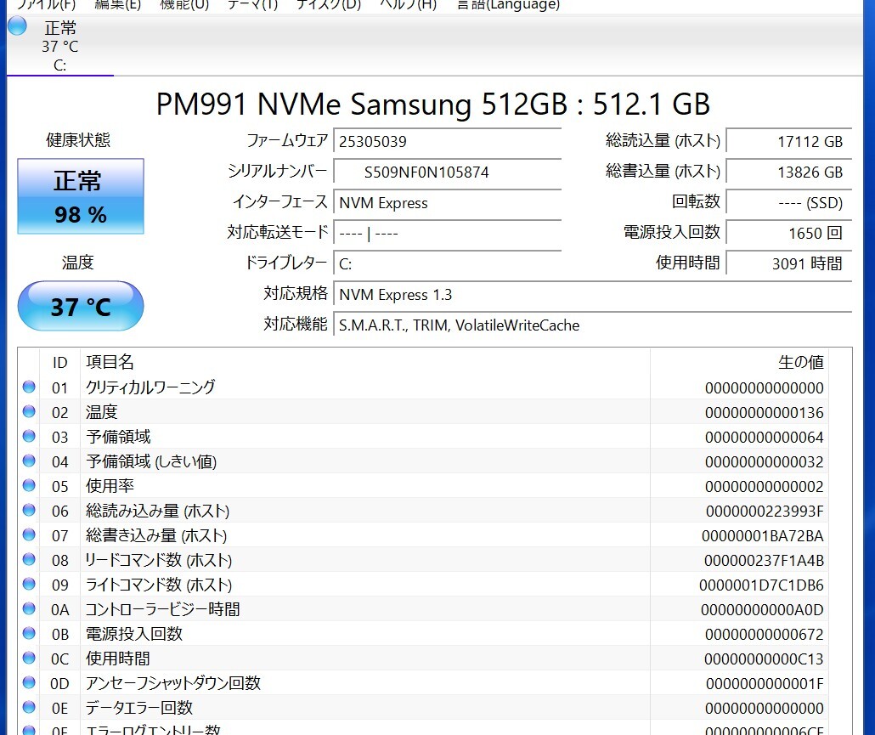875x735 pixels.
Task: Click the 37 °C temperature button
Action: coord(81,306)
